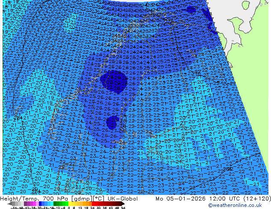Click the '-54' label at the scale's left end
271x209 pixels.
[14, 208]
